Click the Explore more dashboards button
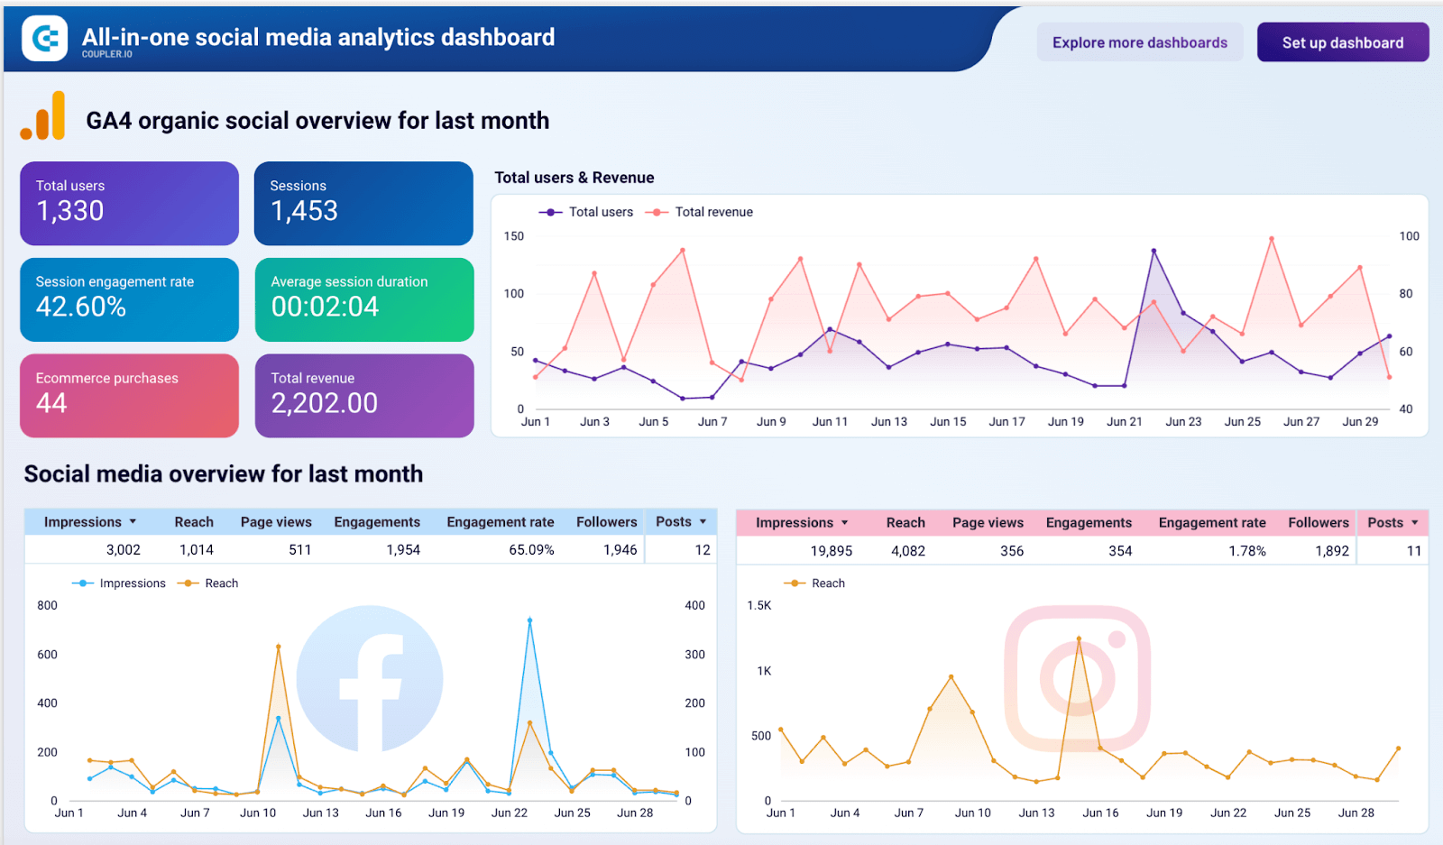Screen dimensions: 1443x845 point(1139,42)
